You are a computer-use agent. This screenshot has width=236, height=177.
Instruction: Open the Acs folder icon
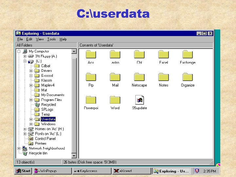pyautogui.click(x=91, y=54)
